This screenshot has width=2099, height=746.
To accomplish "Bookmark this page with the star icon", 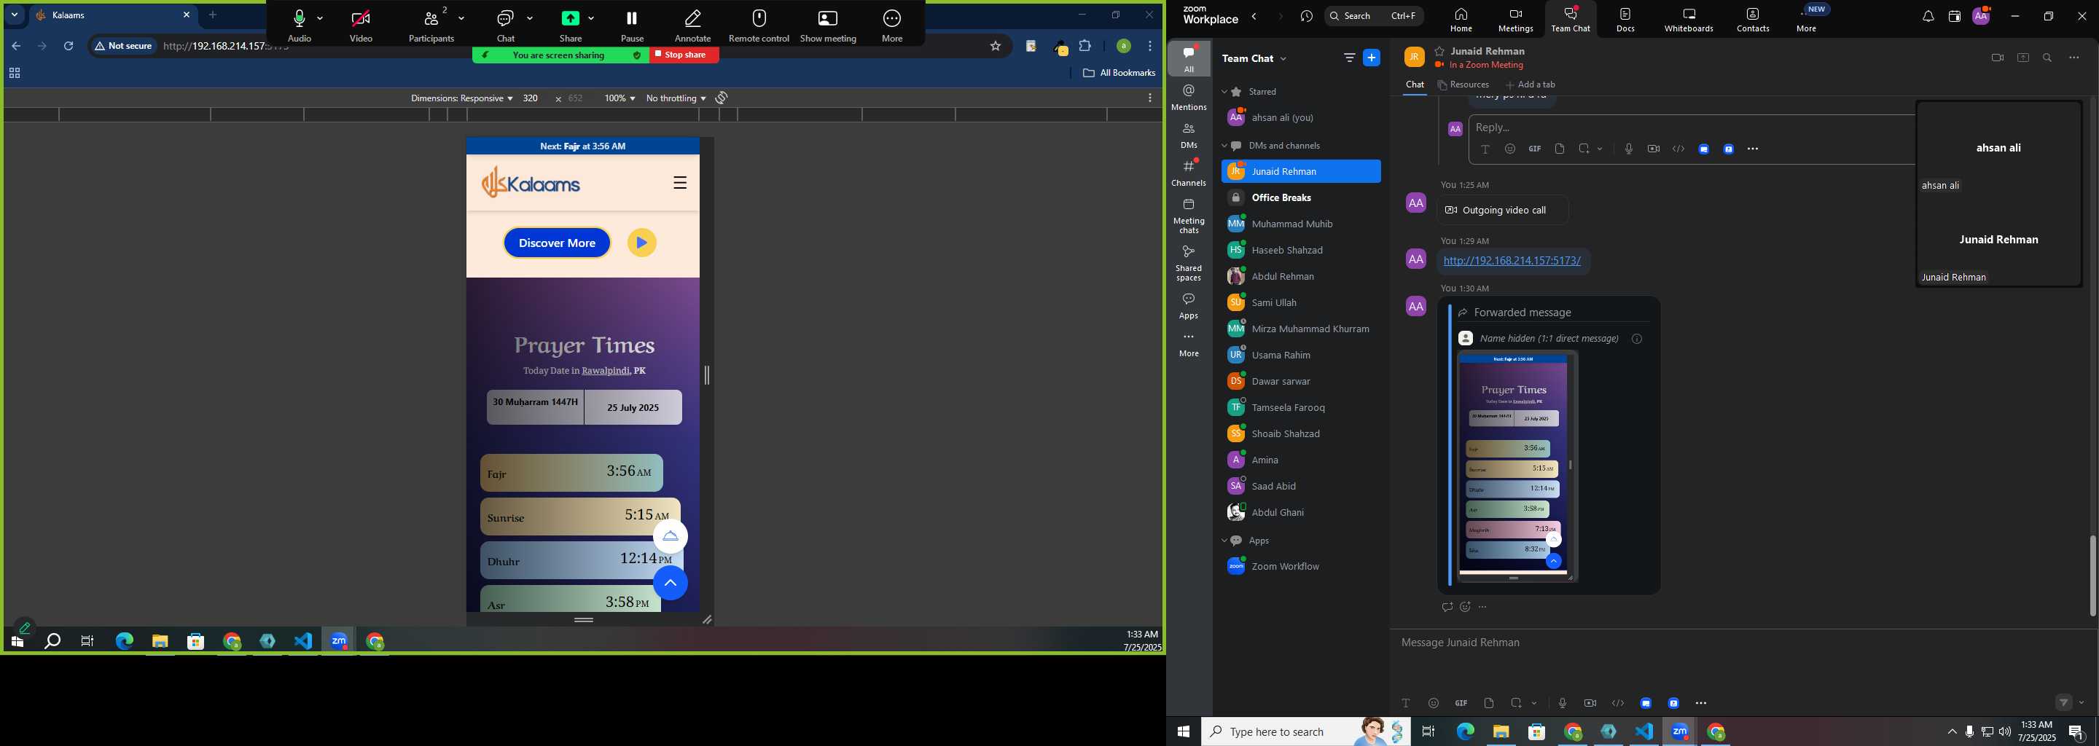I will pos(995,47).
